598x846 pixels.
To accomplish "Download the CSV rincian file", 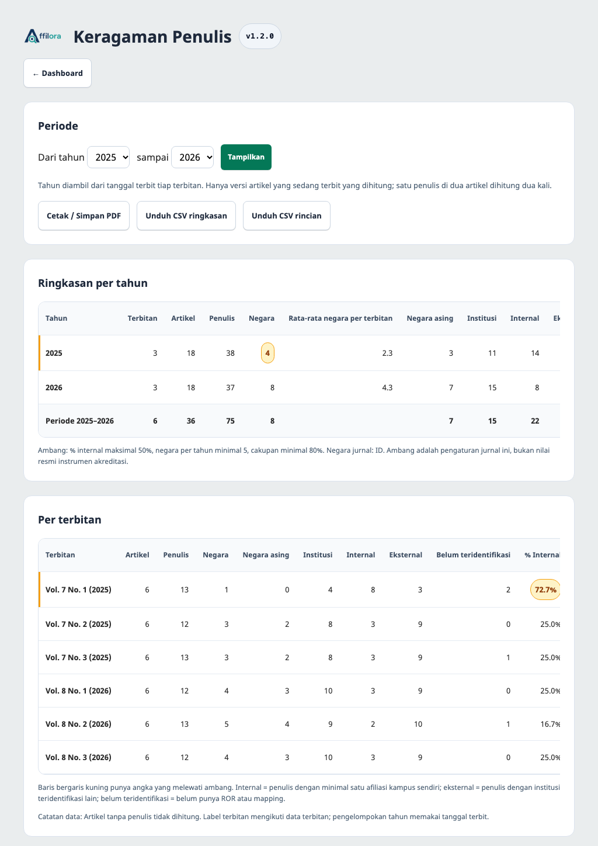I will click(287, 216).
